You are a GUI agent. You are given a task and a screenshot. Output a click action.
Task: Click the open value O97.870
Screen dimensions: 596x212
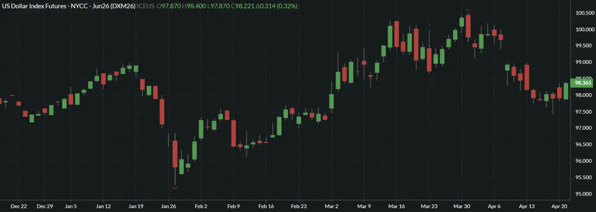pos(169,6)
